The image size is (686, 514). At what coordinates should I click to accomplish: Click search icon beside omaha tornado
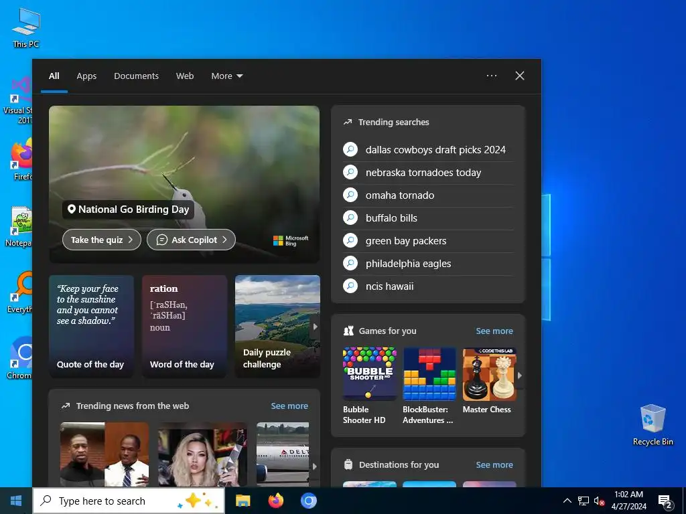[x=350, y=195]
